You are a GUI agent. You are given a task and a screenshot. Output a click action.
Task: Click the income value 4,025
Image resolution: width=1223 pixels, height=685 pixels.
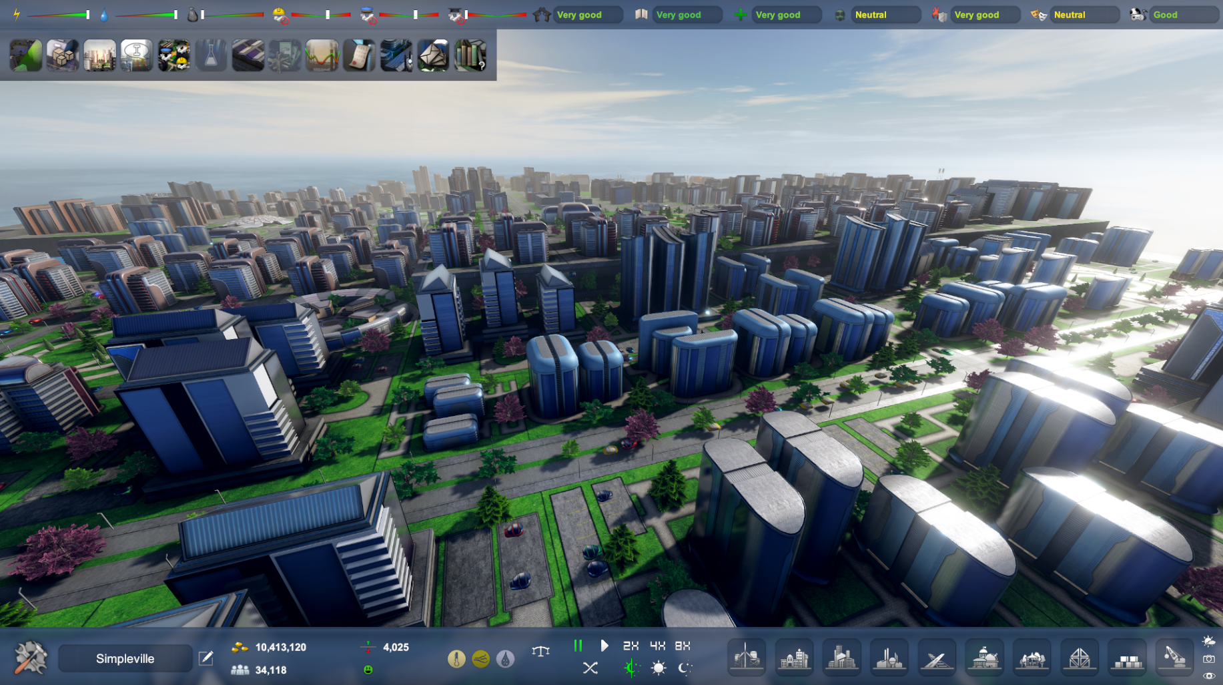pyautogui.click(x=396, y=647)
